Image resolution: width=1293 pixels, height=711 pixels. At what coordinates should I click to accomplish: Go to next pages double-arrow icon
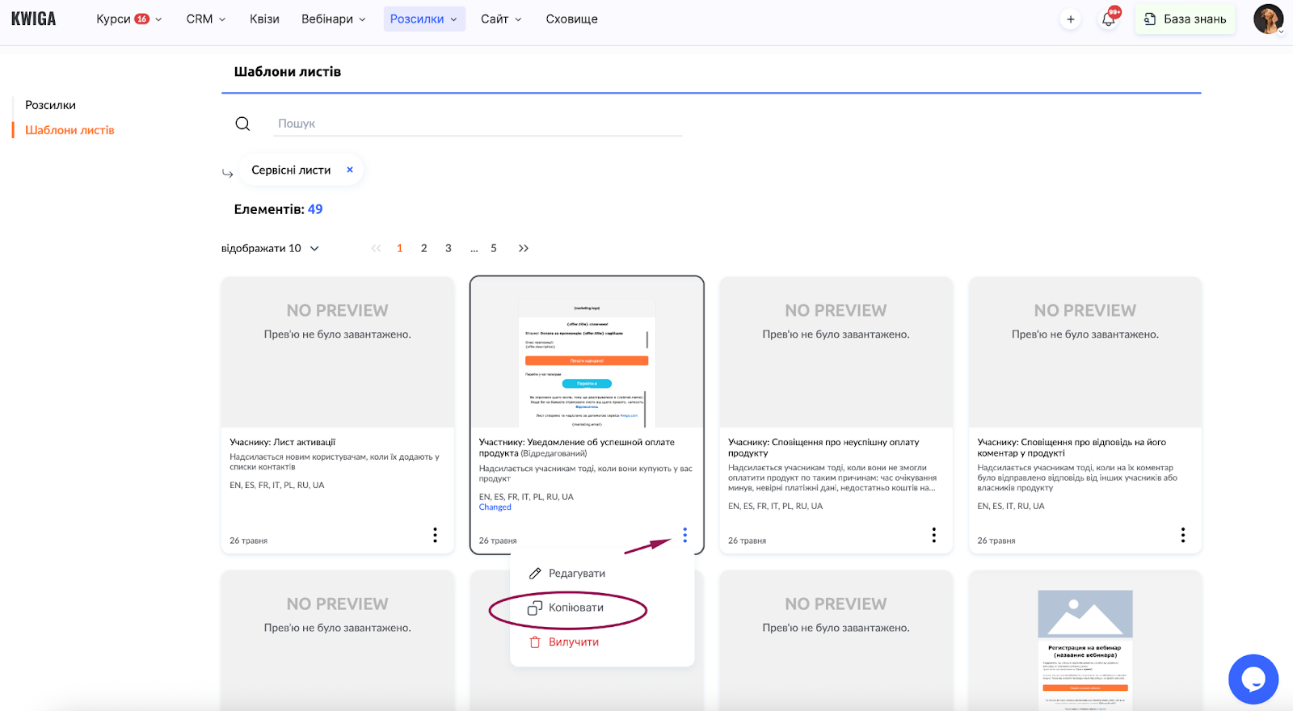(x=524, y=248)
